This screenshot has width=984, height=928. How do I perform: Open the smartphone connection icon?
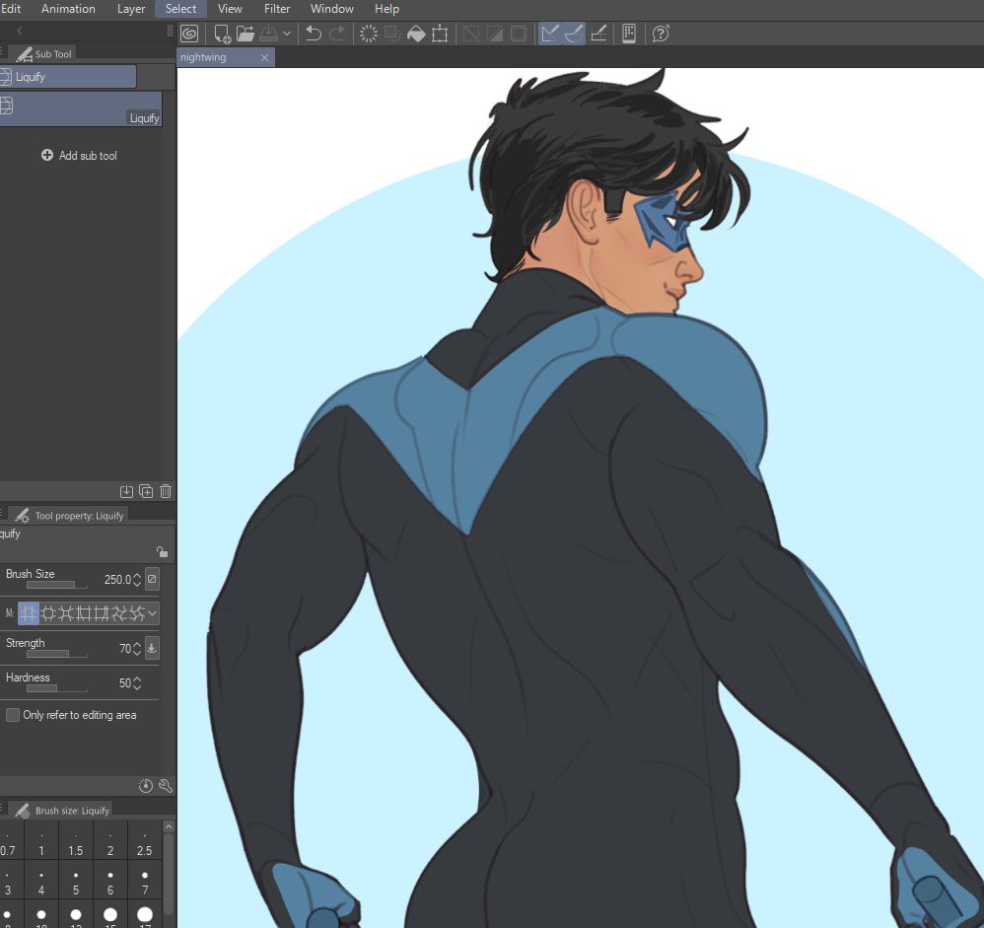tap(629, 34)
